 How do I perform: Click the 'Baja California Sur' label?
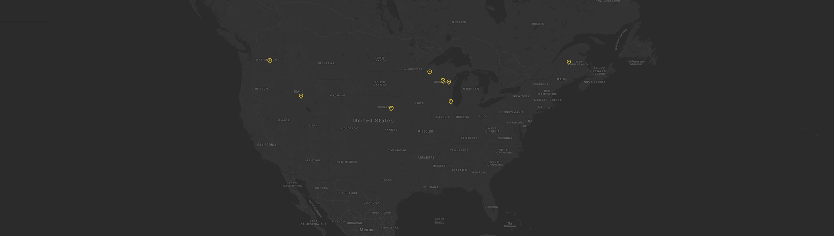tap(313, 222)
